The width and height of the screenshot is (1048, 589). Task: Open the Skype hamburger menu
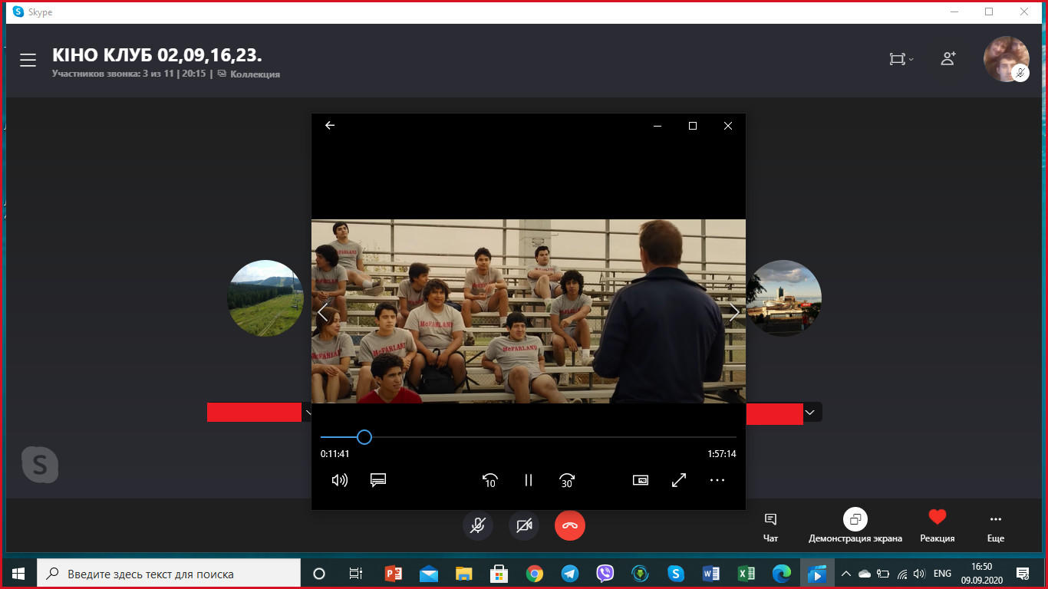click(x=28, y=61)
